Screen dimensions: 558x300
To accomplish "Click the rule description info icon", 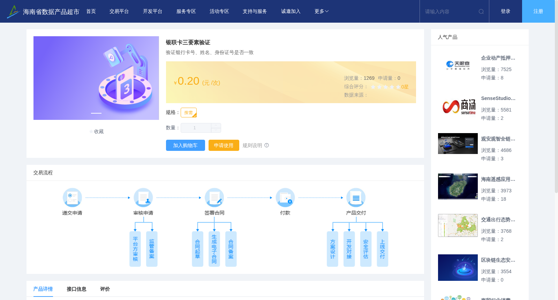I will [x=267, y=145].
